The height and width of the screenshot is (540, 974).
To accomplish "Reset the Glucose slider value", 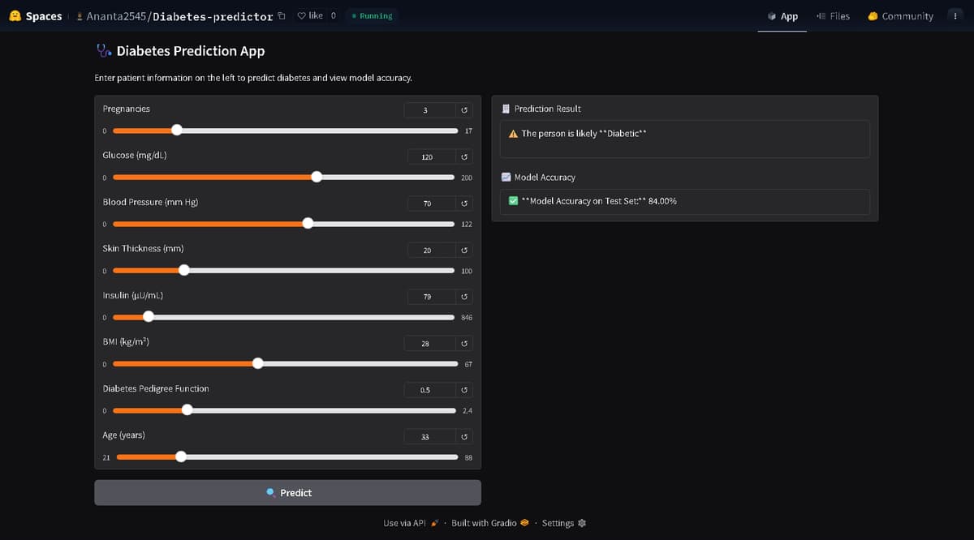I will tap(464, 156).
